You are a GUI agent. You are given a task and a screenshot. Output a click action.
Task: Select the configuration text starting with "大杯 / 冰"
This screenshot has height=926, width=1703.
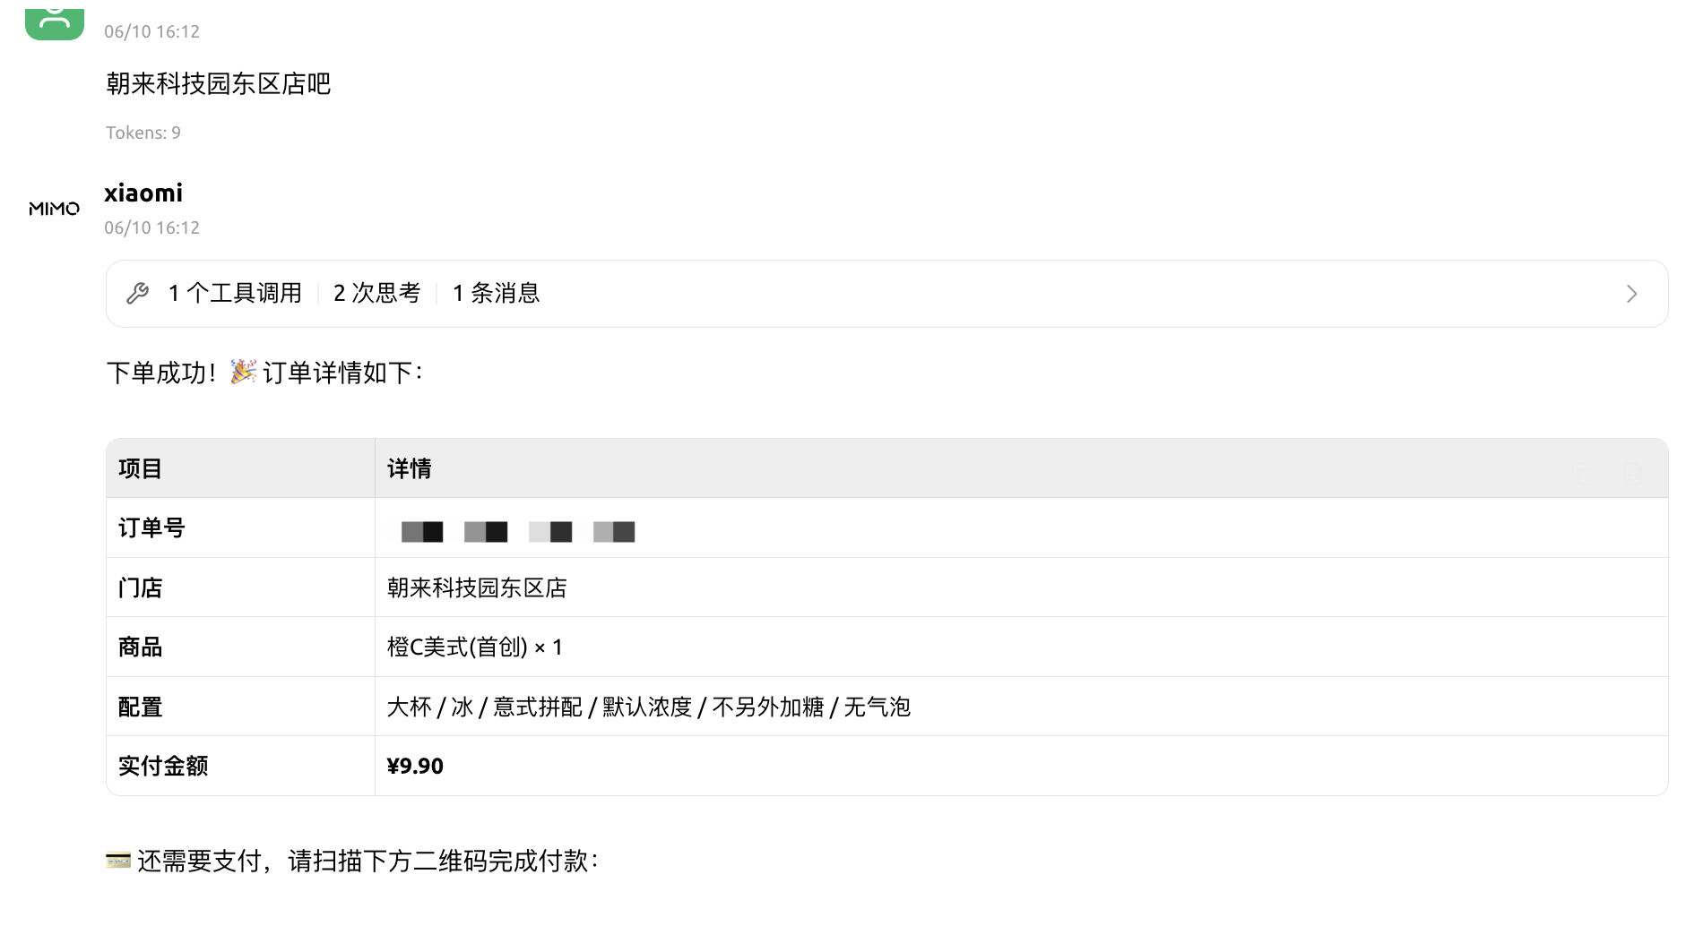click(649, 707)
